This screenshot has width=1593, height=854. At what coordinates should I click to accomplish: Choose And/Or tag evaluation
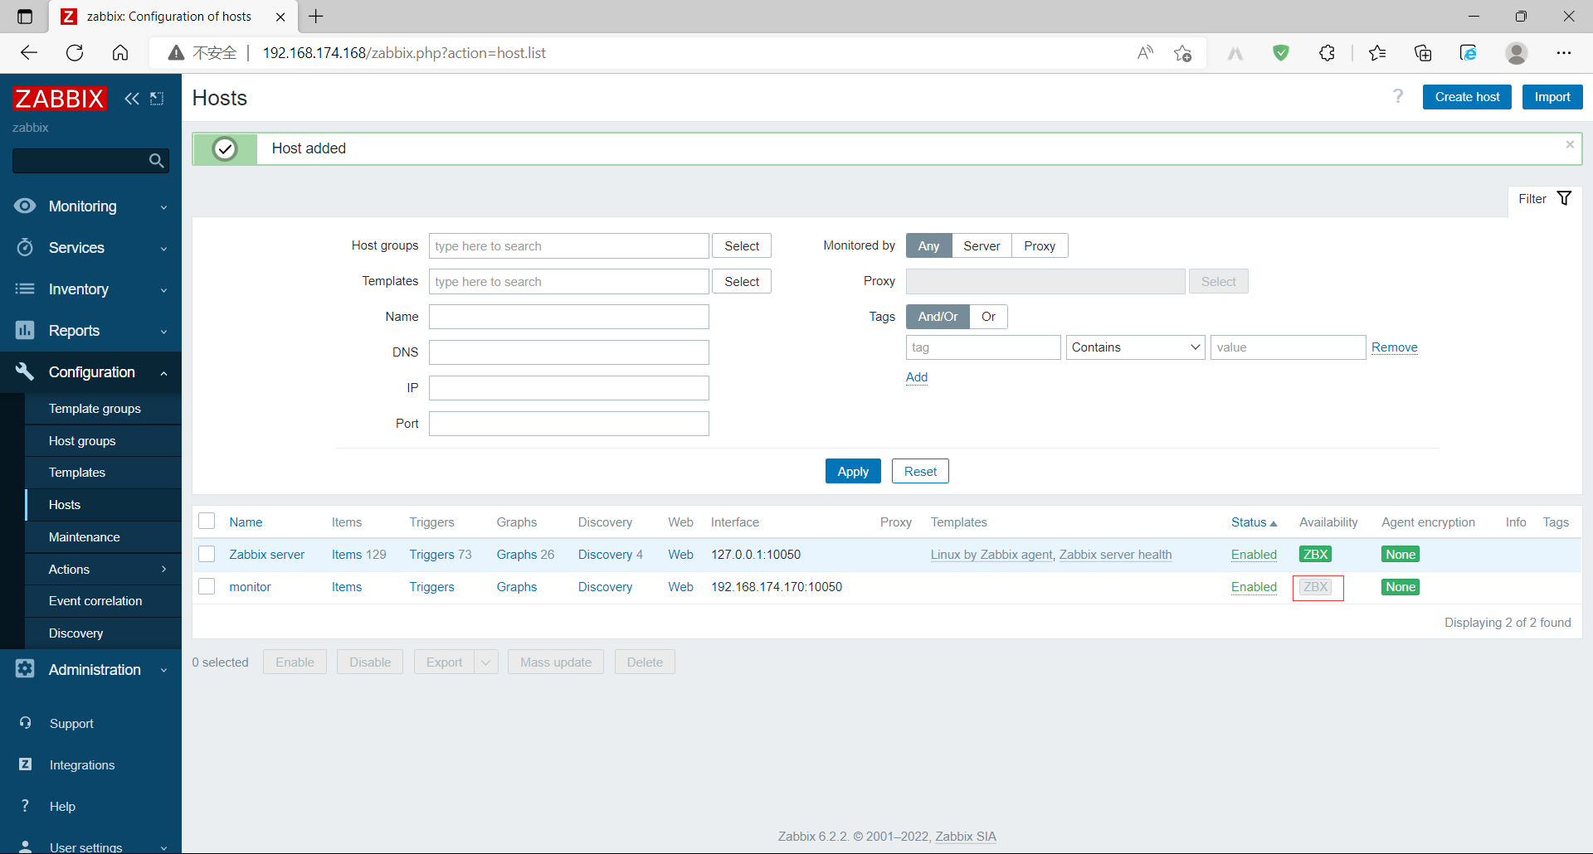click(938, 317)
